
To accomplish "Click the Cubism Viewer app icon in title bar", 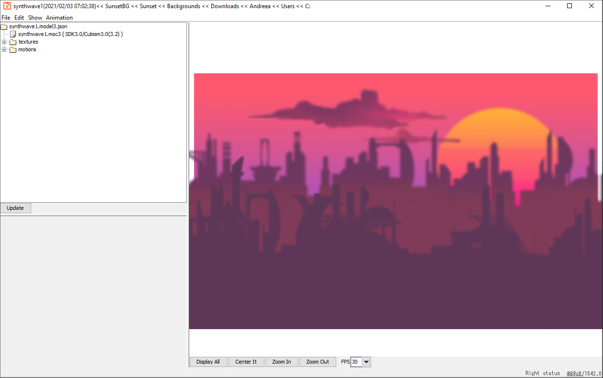I will 7,6.
